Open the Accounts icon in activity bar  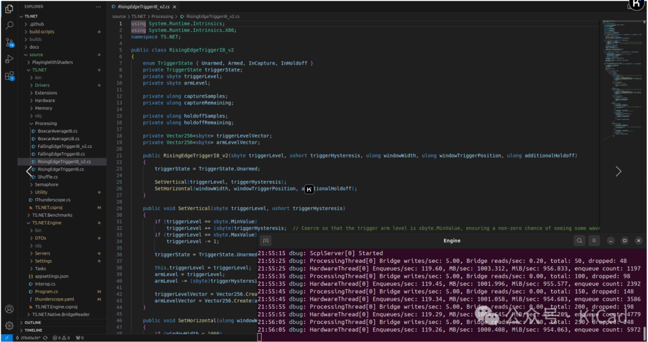9,309
